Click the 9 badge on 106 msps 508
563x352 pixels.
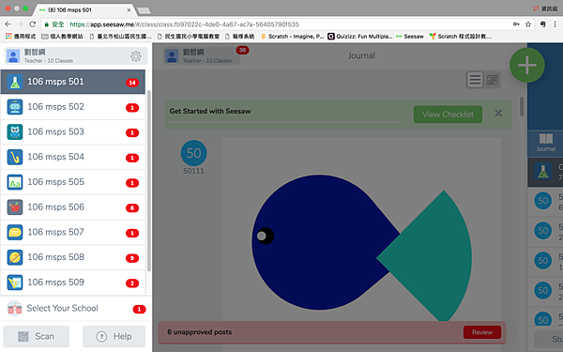132,258
